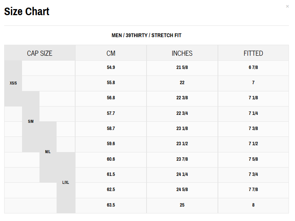The image size is (295, 221).
Task: Click the FITTED column header
Action: (253, 53)
